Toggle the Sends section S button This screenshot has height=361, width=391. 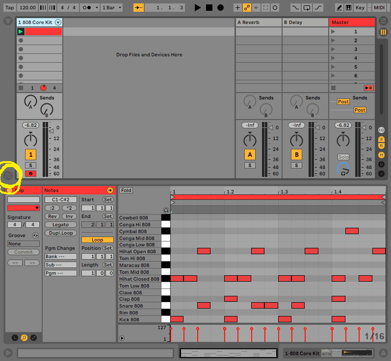point(381,139)
